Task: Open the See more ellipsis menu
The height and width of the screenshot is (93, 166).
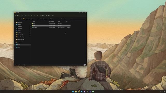Action: (53, 16)
